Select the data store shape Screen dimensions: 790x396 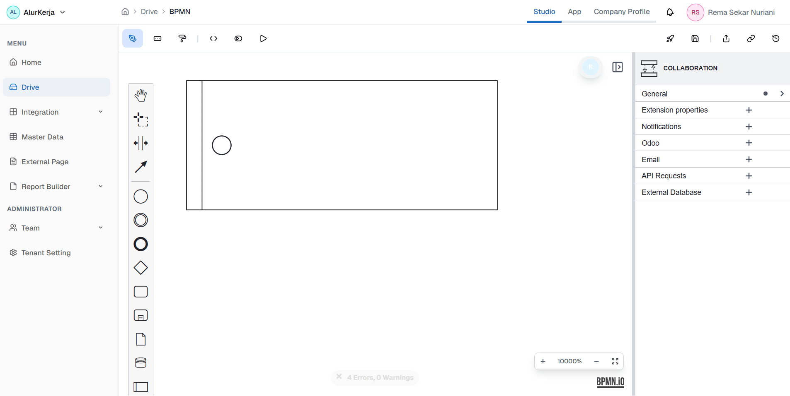141,362
